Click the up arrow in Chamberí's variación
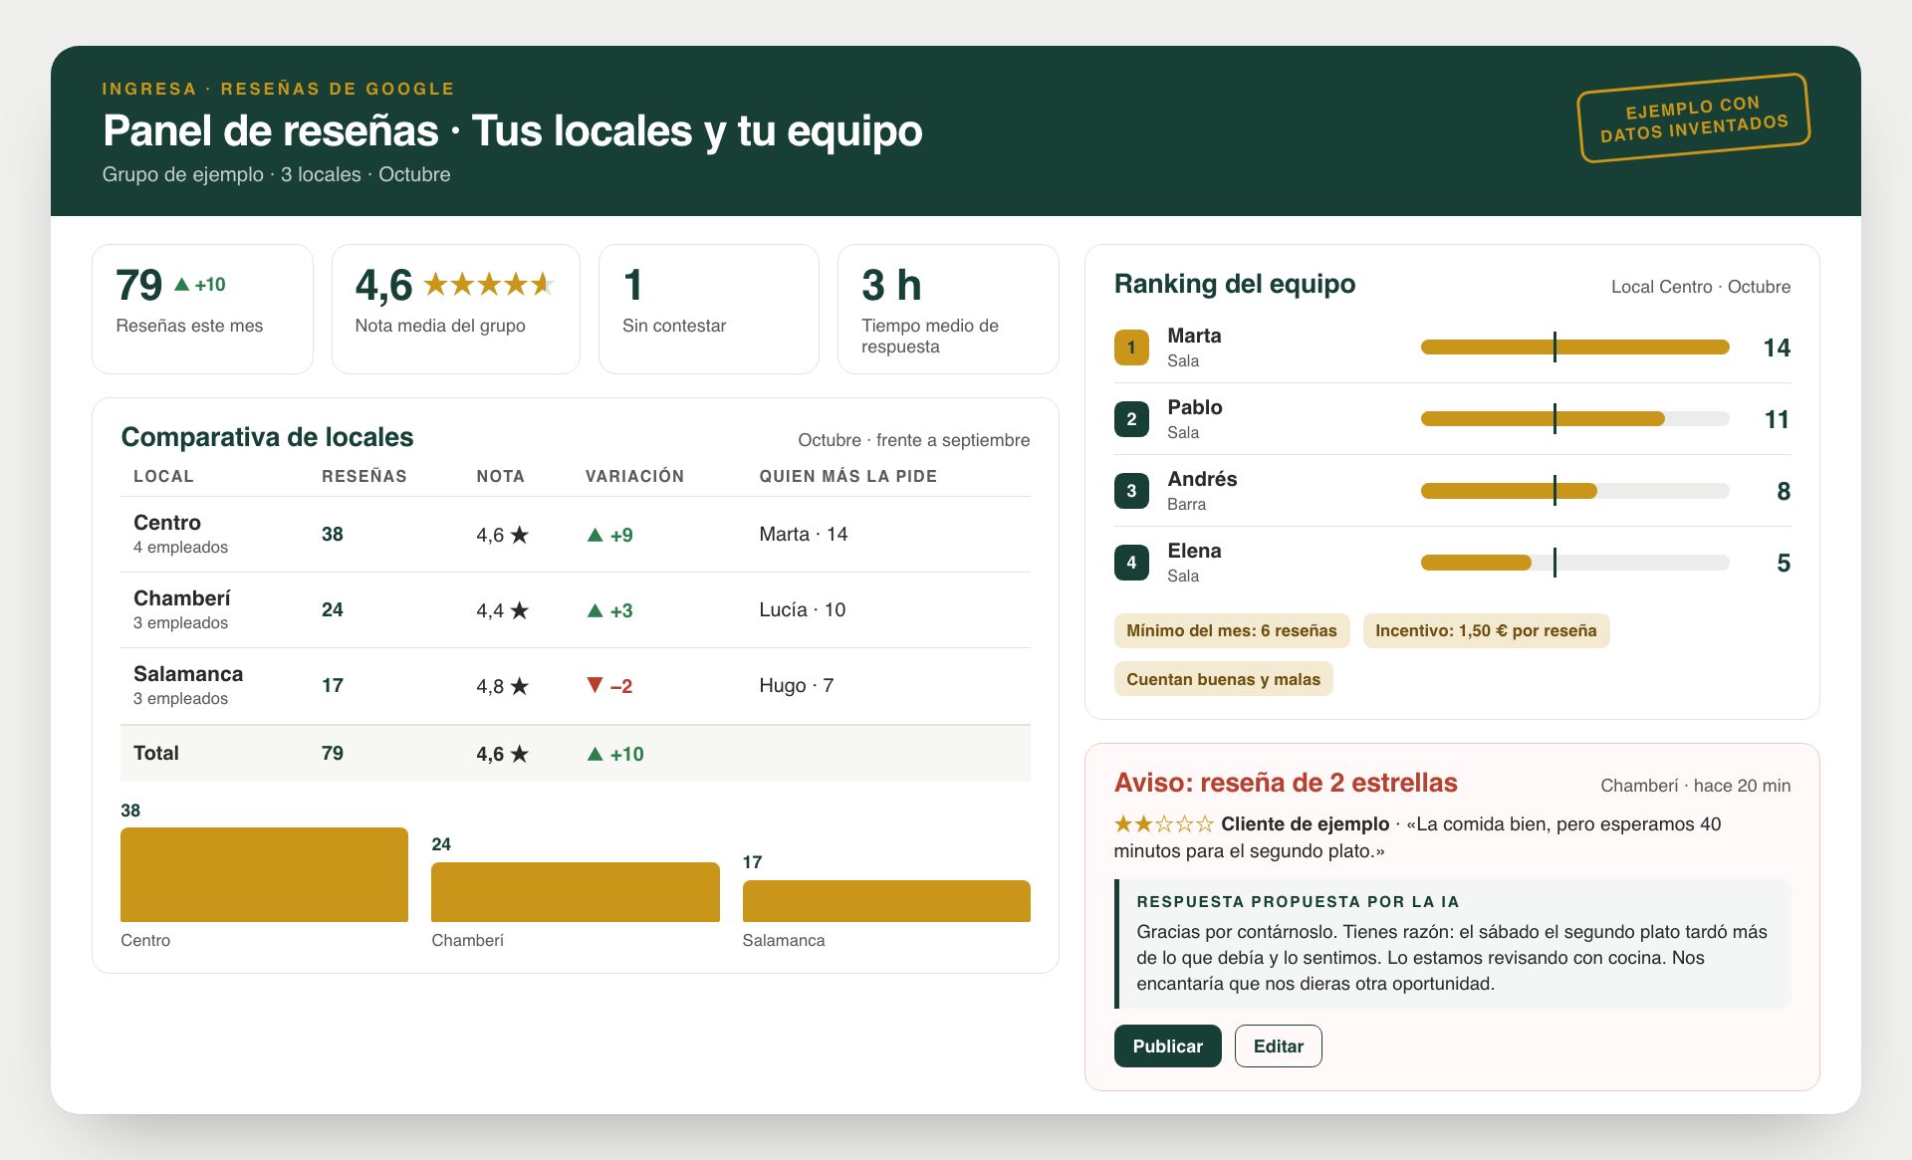Screen dimensions: 1912x1160 (595, 610)
